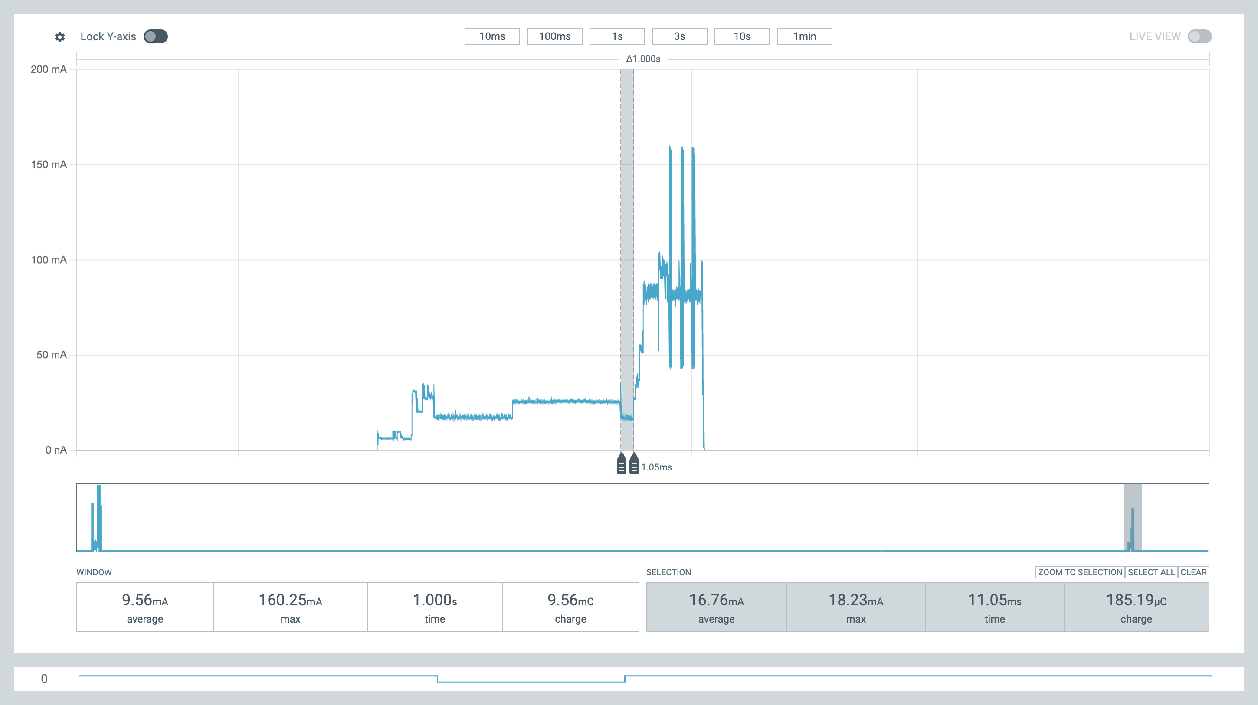Set time window to 1s
Viewport: 1258px width, 705px height.
pyautogui.click(x=617, y=36)
